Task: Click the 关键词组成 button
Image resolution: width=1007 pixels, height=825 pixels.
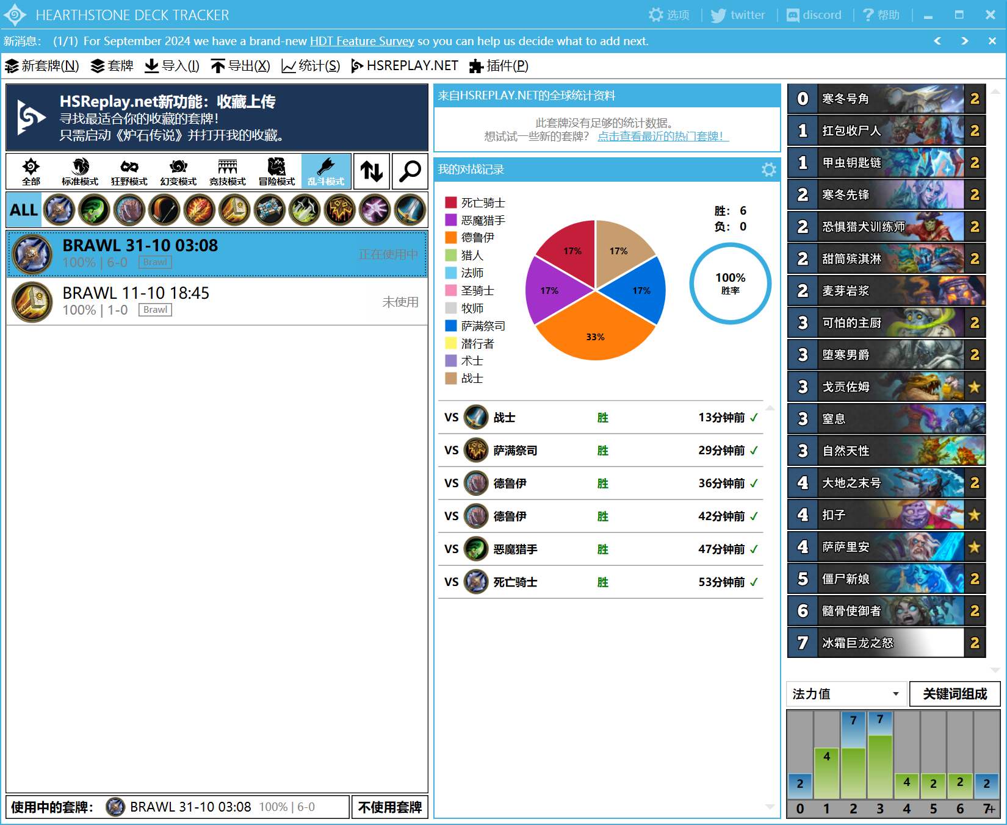Action: pyautogui.click(x=955, y=694)
